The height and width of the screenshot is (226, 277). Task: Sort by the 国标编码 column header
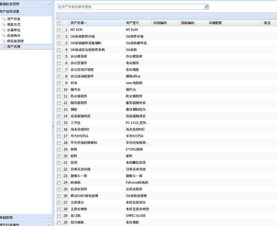point(193,23)
